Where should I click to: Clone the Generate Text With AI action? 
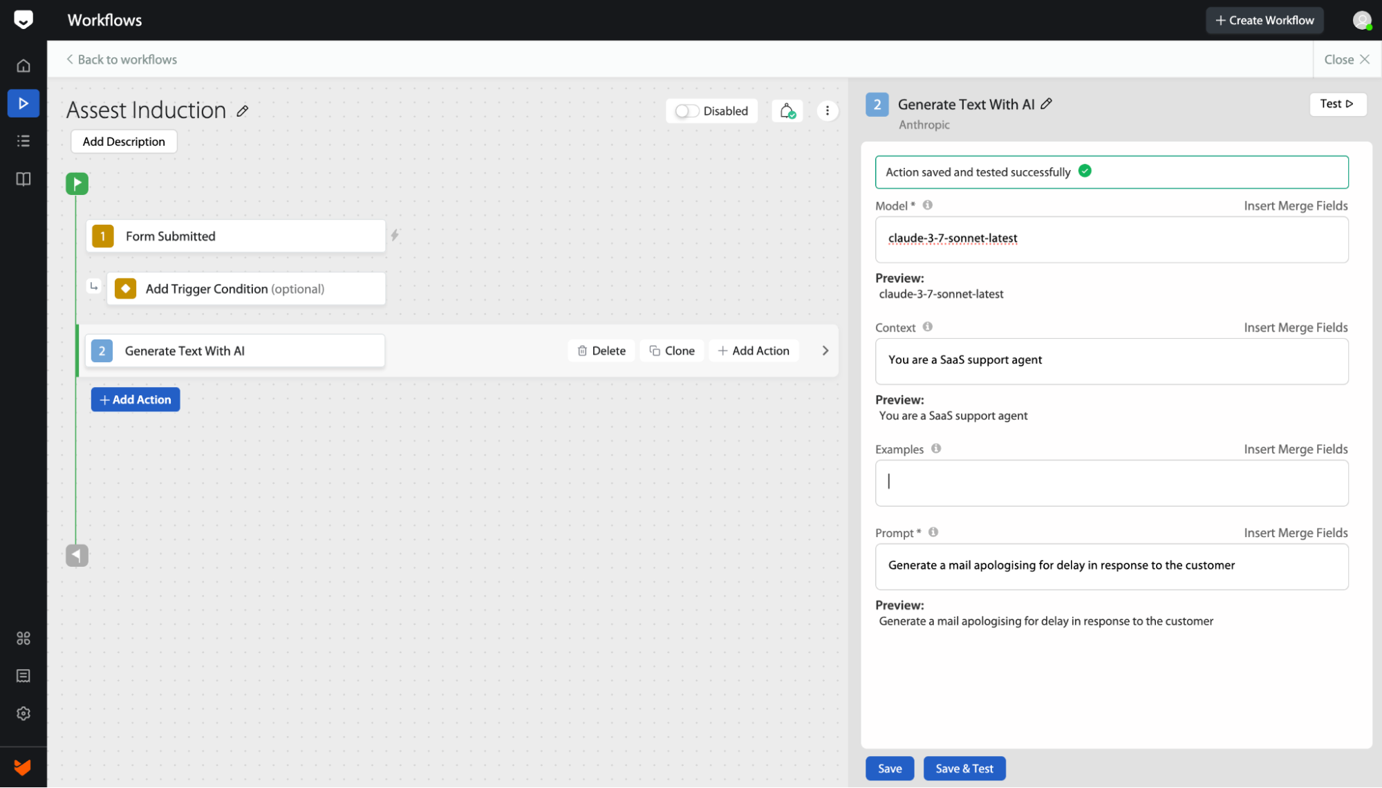pyautogui.click(x=672, y=350)
